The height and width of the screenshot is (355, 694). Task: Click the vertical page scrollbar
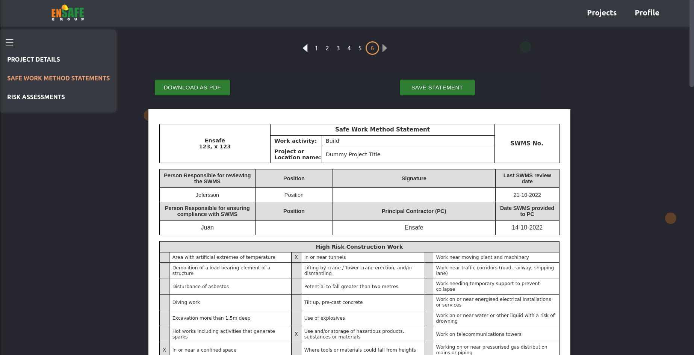click(x=691, y=45)
